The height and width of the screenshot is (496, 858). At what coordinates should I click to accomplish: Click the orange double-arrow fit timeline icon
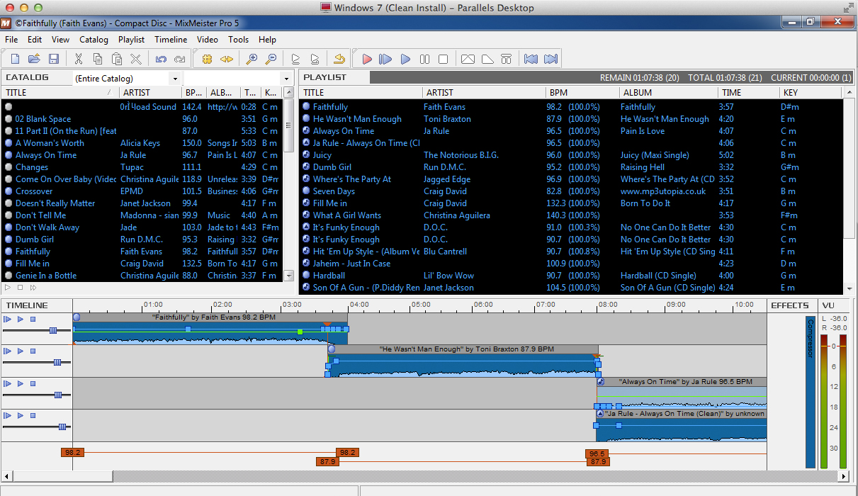tap(226, 59)
